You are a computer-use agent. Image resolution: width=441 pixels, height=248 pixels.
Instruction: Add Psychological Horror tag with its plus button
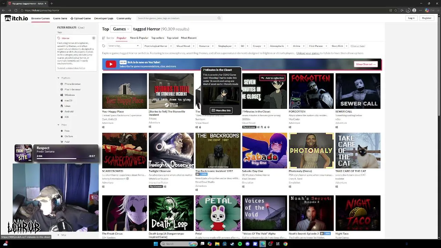coord(171,46)
